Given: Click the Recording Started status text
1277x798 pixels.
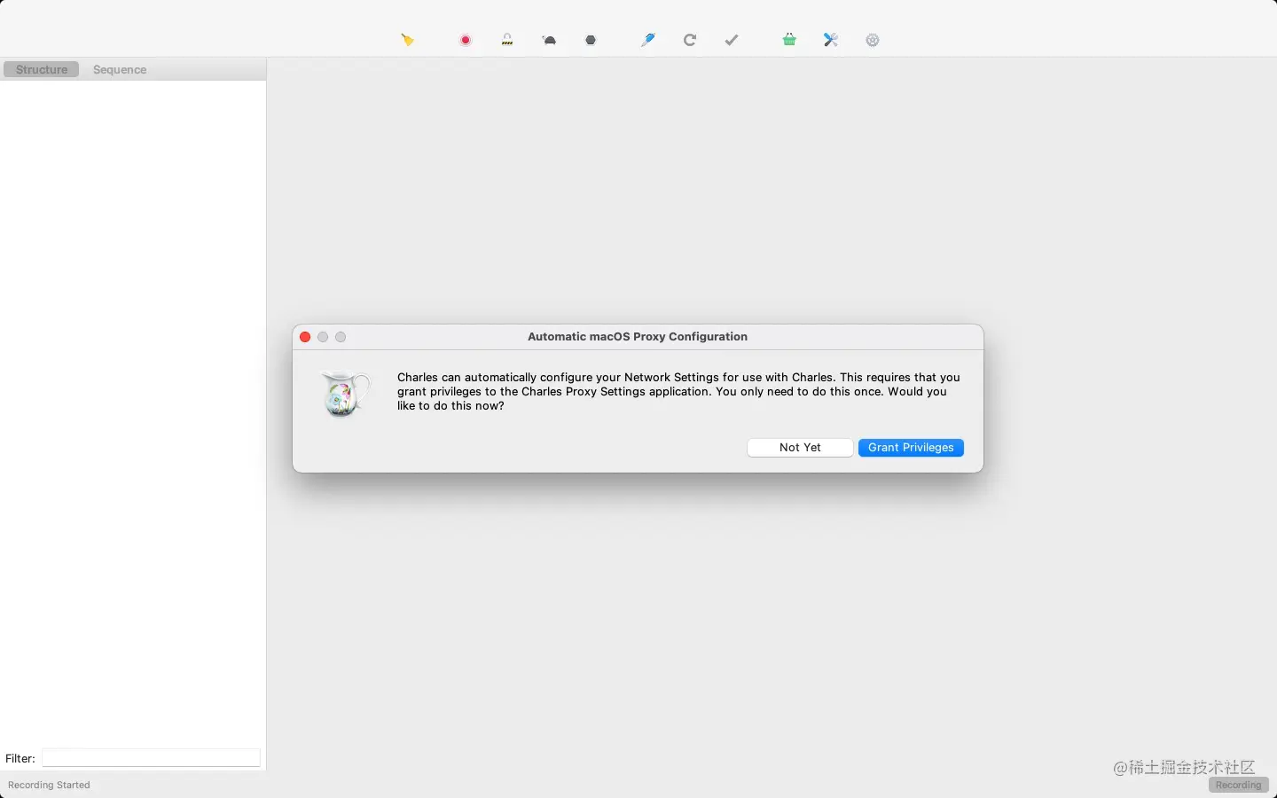Looking at the screenshot, I should click(x=49, y=785).
